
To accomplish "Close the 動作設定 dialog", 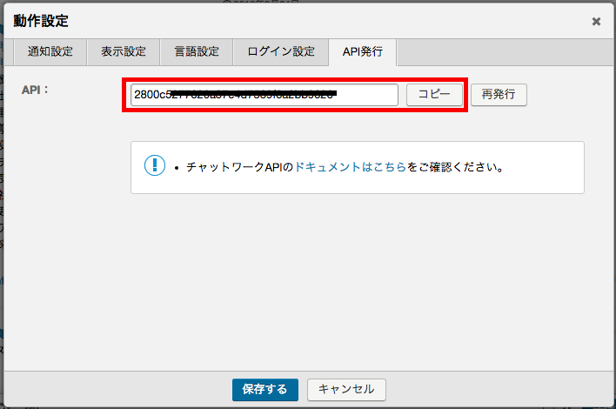I will click(596, 22).
